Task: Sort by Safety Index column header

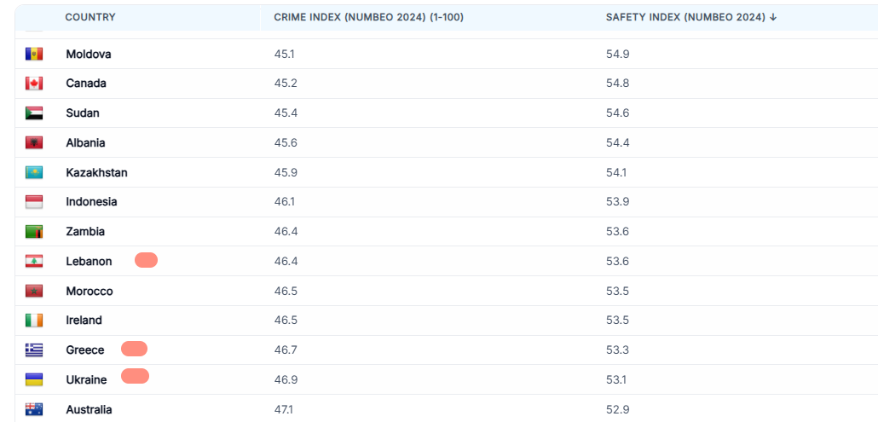Action: [691, 17]
